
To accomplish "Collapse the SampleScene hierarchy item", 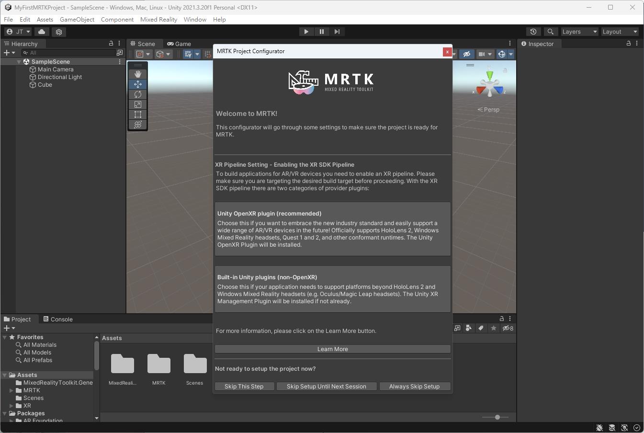I will point(19,61).
